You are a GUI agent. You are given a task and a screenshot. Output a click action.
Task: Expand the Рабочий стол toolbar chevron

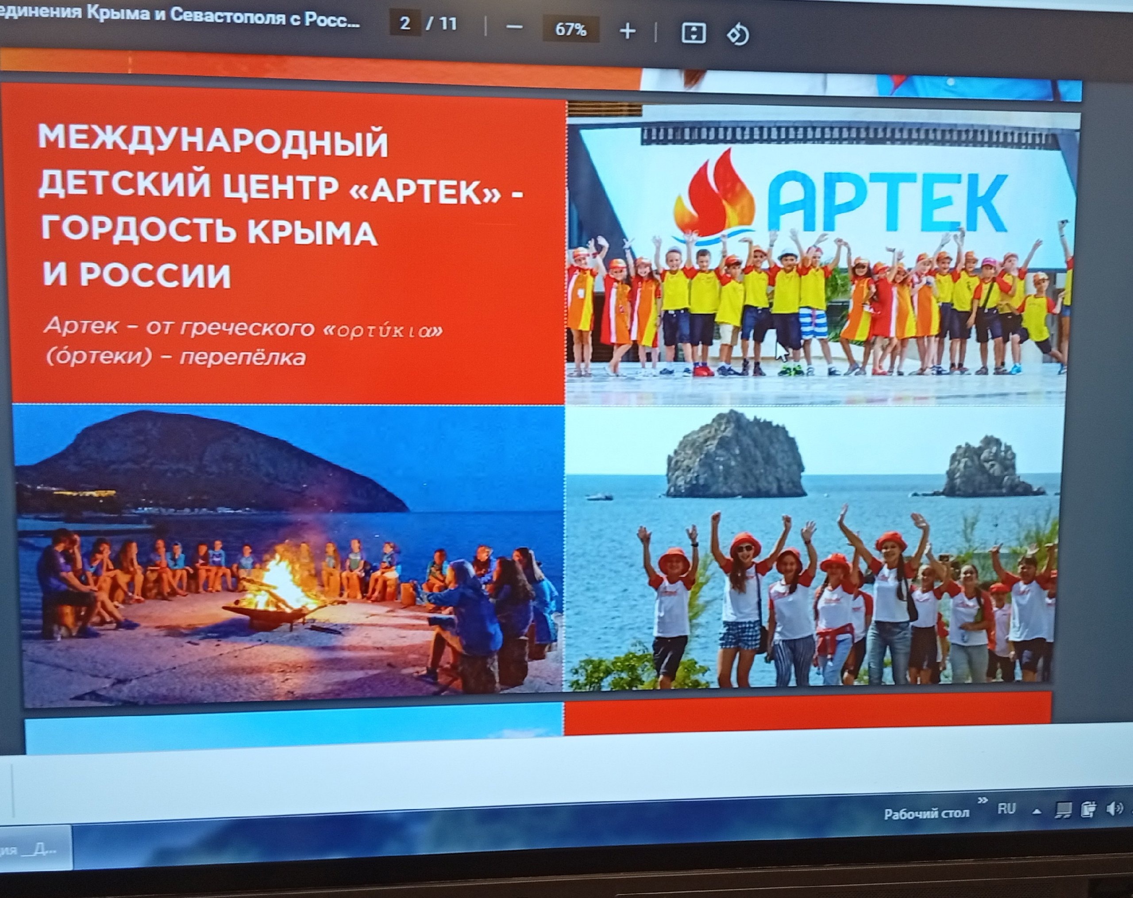click(x=982, y=801)
